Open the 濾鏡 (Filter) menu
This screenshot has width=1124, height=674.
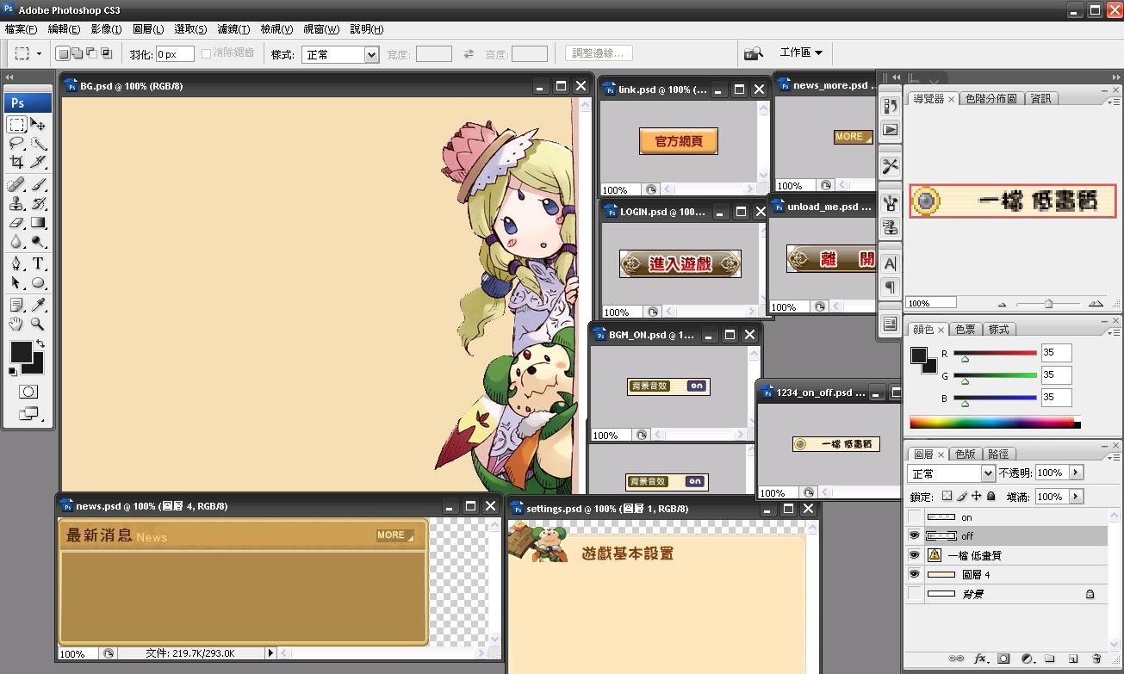[x=233, y=29]
